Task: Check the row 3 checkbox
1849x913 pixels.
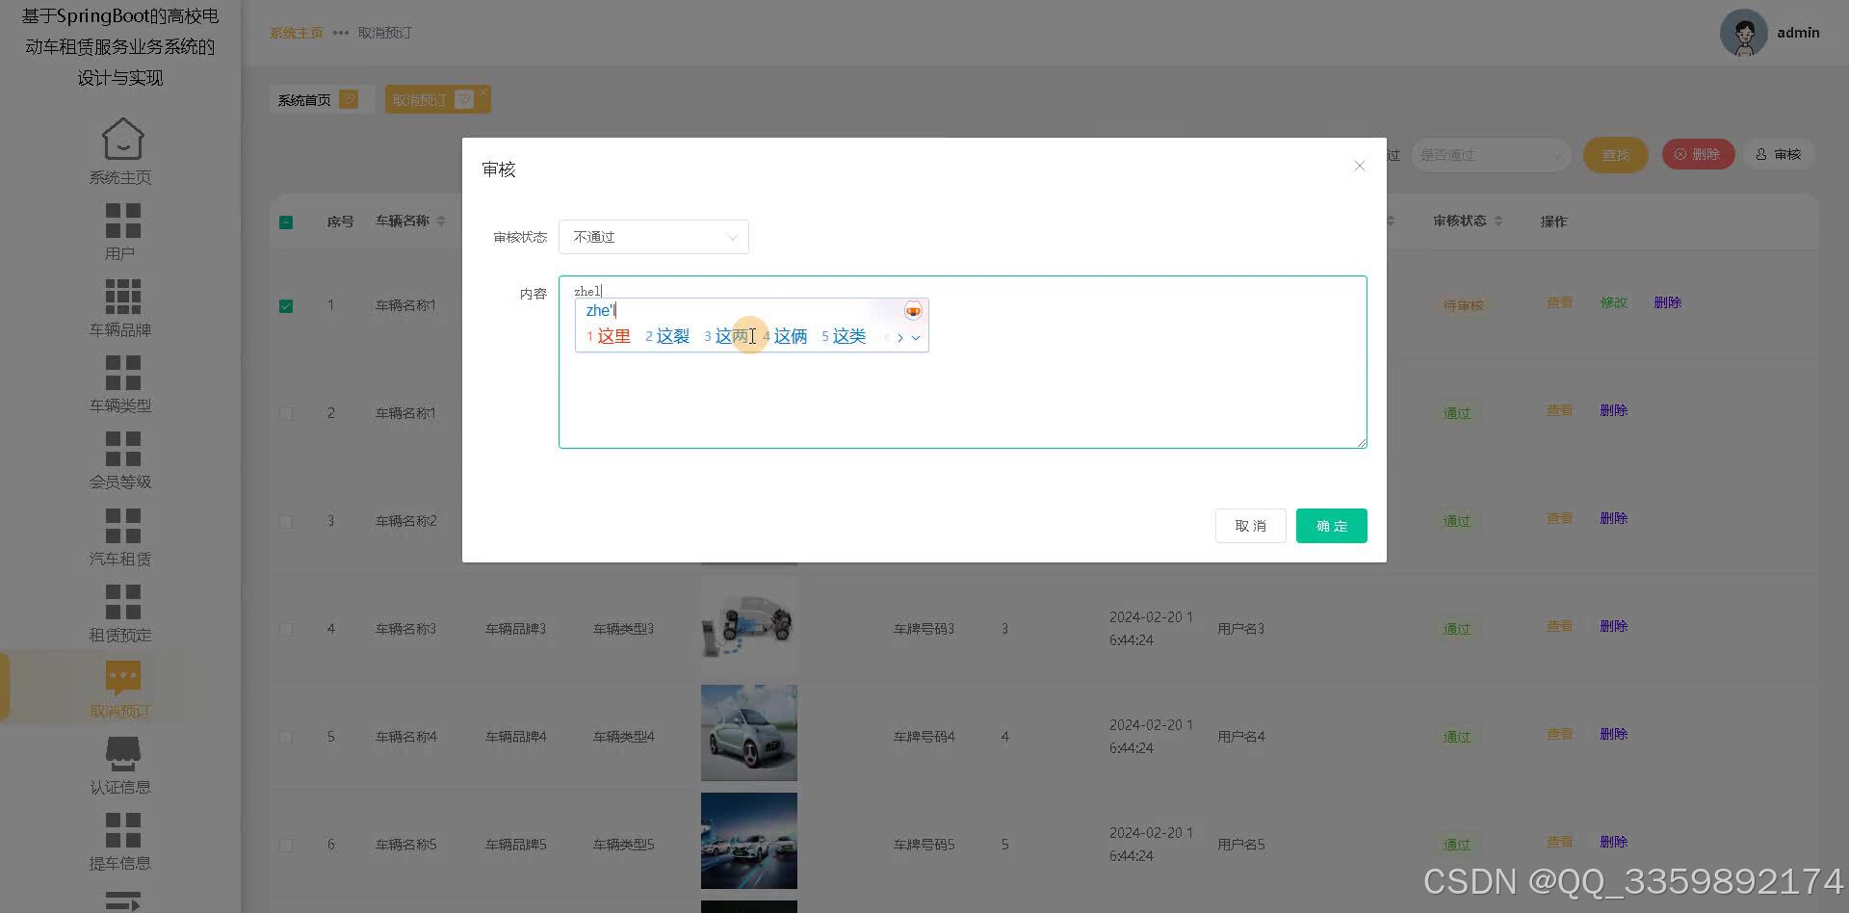Action: click(x=286, y=521)
